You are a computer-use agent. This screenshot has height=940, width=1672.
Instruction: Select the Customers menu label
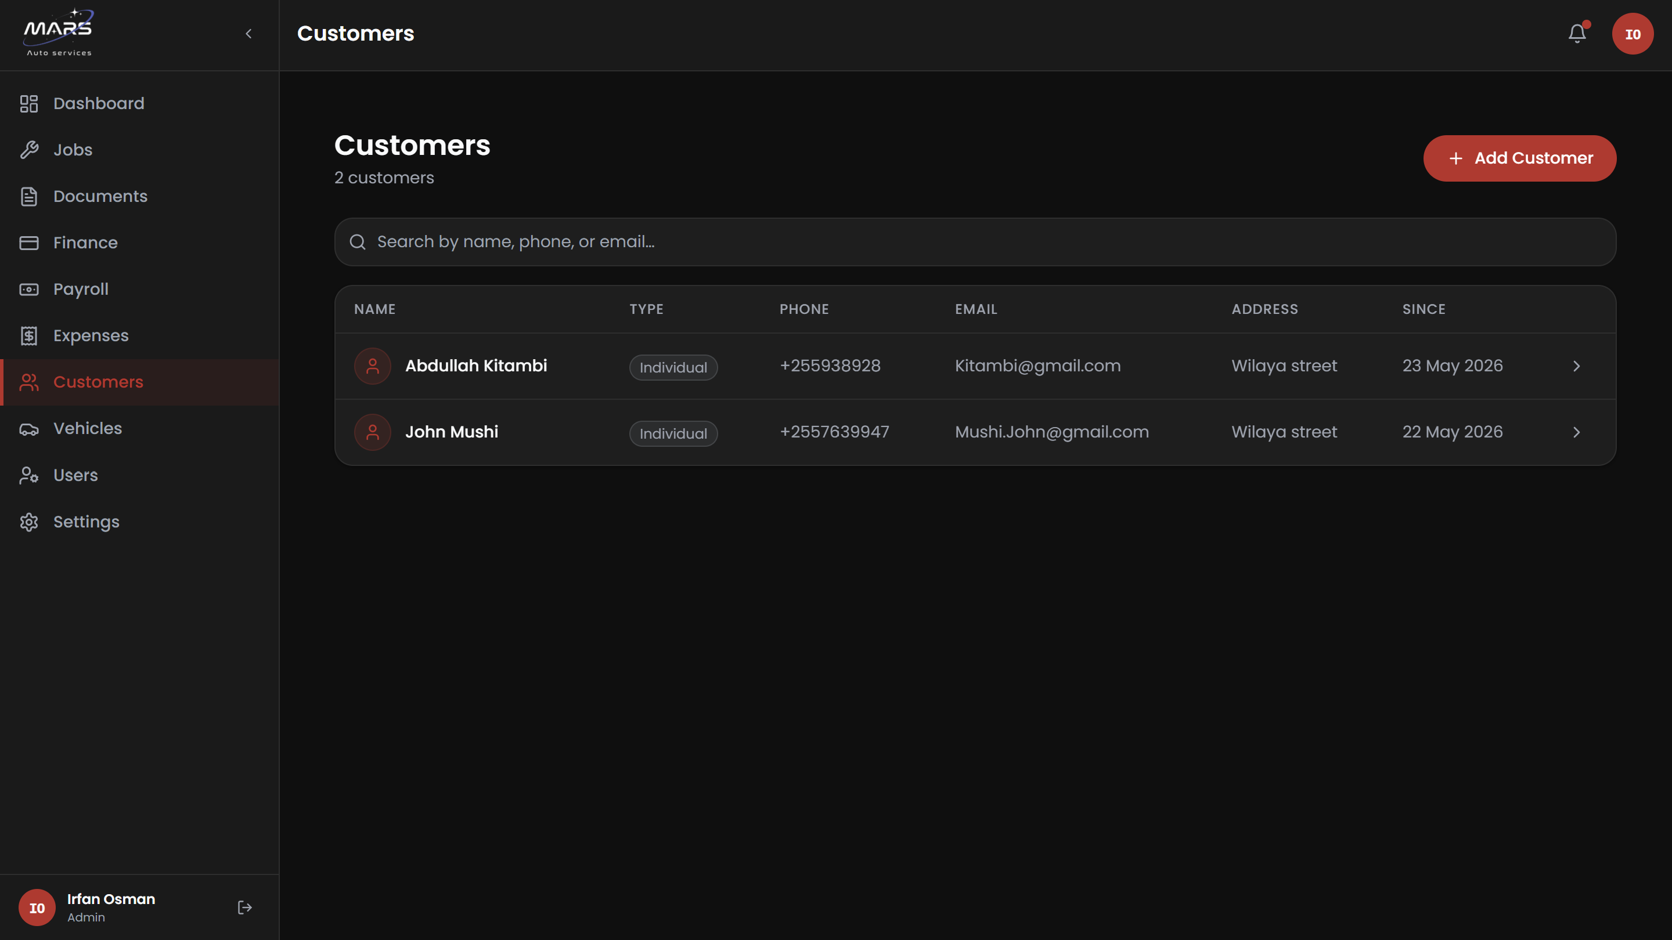[x=98, y=382]
